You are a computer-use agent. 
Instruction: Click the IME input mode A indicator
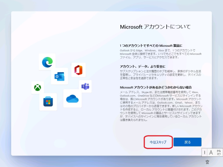coord(211,152)
